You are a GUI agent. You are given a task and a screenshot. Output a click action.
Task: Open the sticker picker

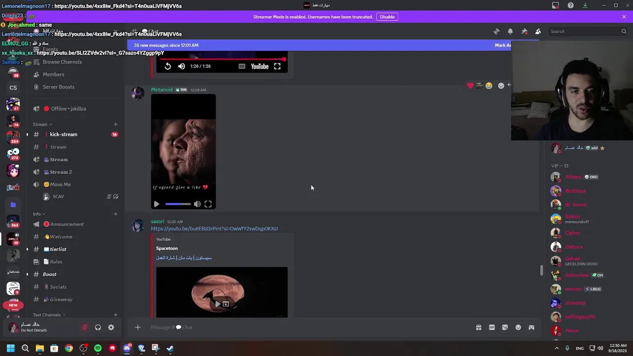click(505, 327)
